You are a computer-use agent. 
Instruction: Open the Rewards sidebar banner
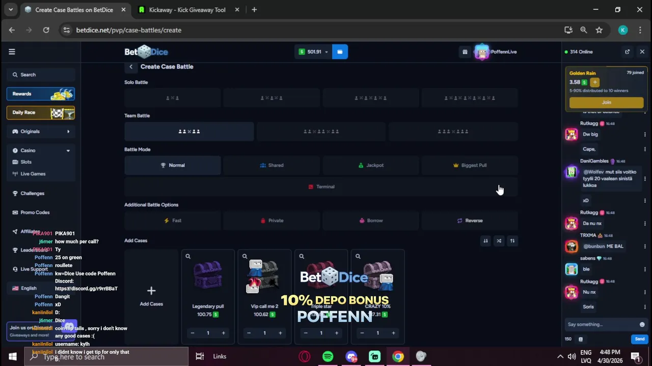(41, 94)
